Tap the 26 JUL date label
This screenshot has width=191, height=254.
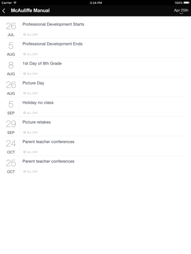(11, 29)
